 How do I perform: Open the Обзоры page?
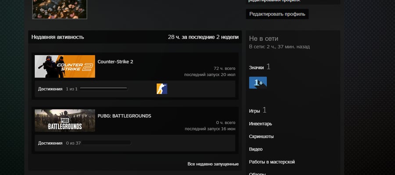(257, 174)
